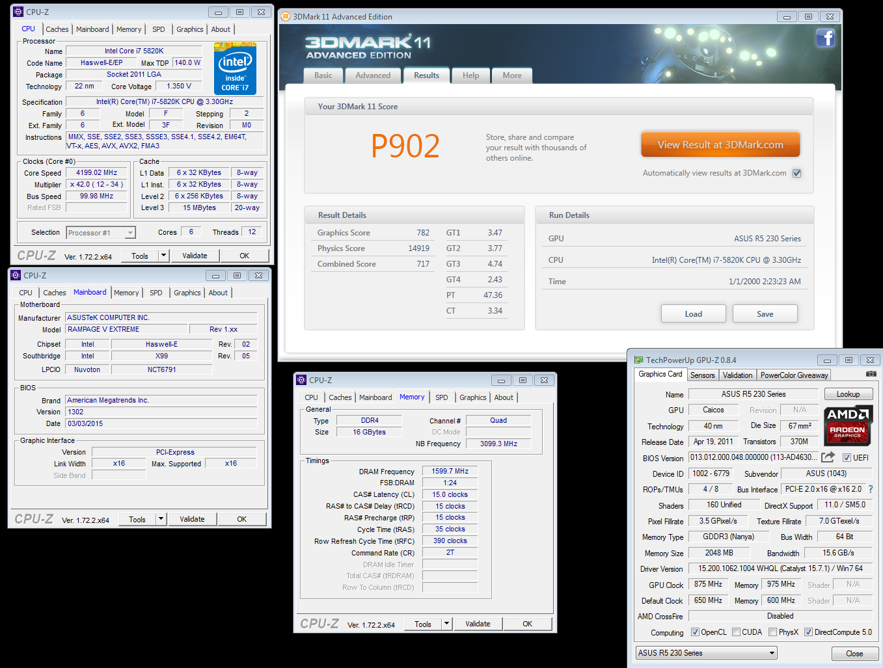
Task: Open PowerColor Giveaway tab in GPU-Z
Action: pyautogui.click(x=795, y=375)
